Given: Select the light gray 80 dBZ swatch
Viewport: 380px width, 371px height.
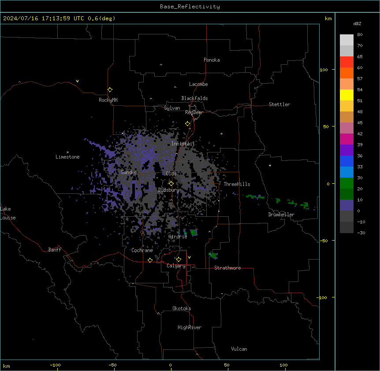Looking at the screenshot, I should (346, 40).
